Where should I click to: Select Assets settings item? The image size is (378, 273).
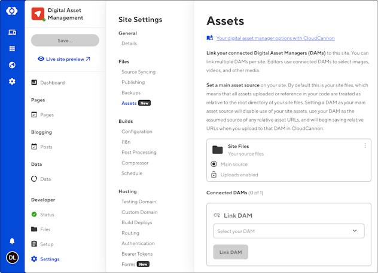[129, 103]
